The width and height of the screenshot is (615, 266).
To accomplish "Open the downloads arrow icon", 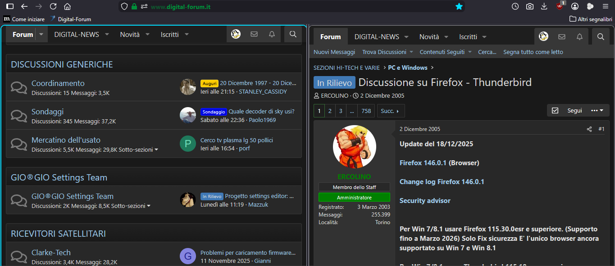I will (544, 6).
